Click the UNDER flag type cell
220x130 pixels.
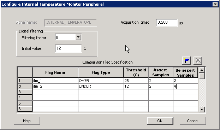pos(101,86)
